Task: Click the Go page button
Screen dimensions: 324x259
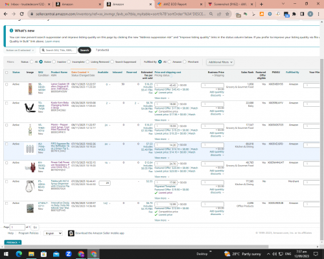Action: click(x=35, y=227)
